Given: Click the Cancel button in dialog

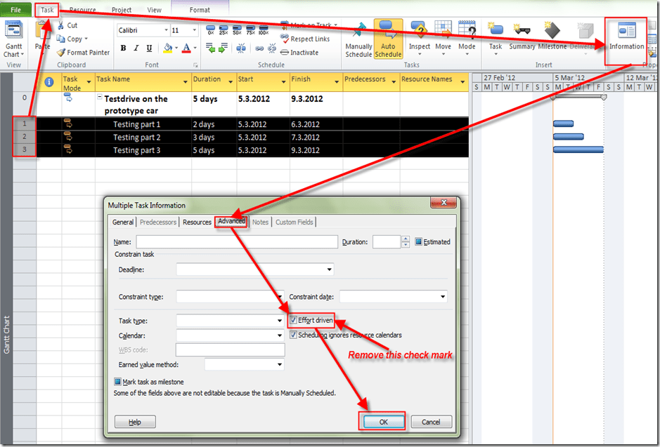Looking at the screenshot, I should tap(431, 422).
